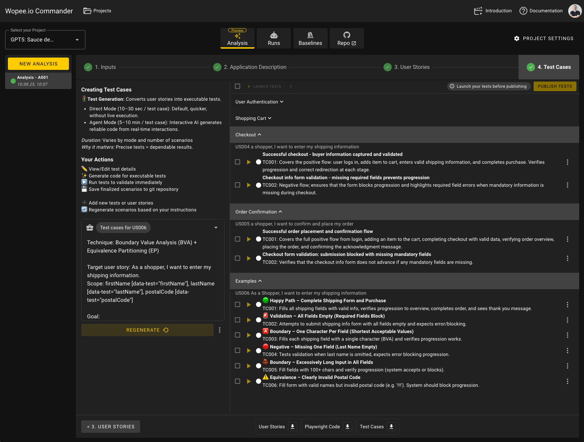Image resolution: width=584 pixels, height=442 pixels.
Task: Open options menu for Equivalence Invalid Postal Code test
Action: [567, 381]
